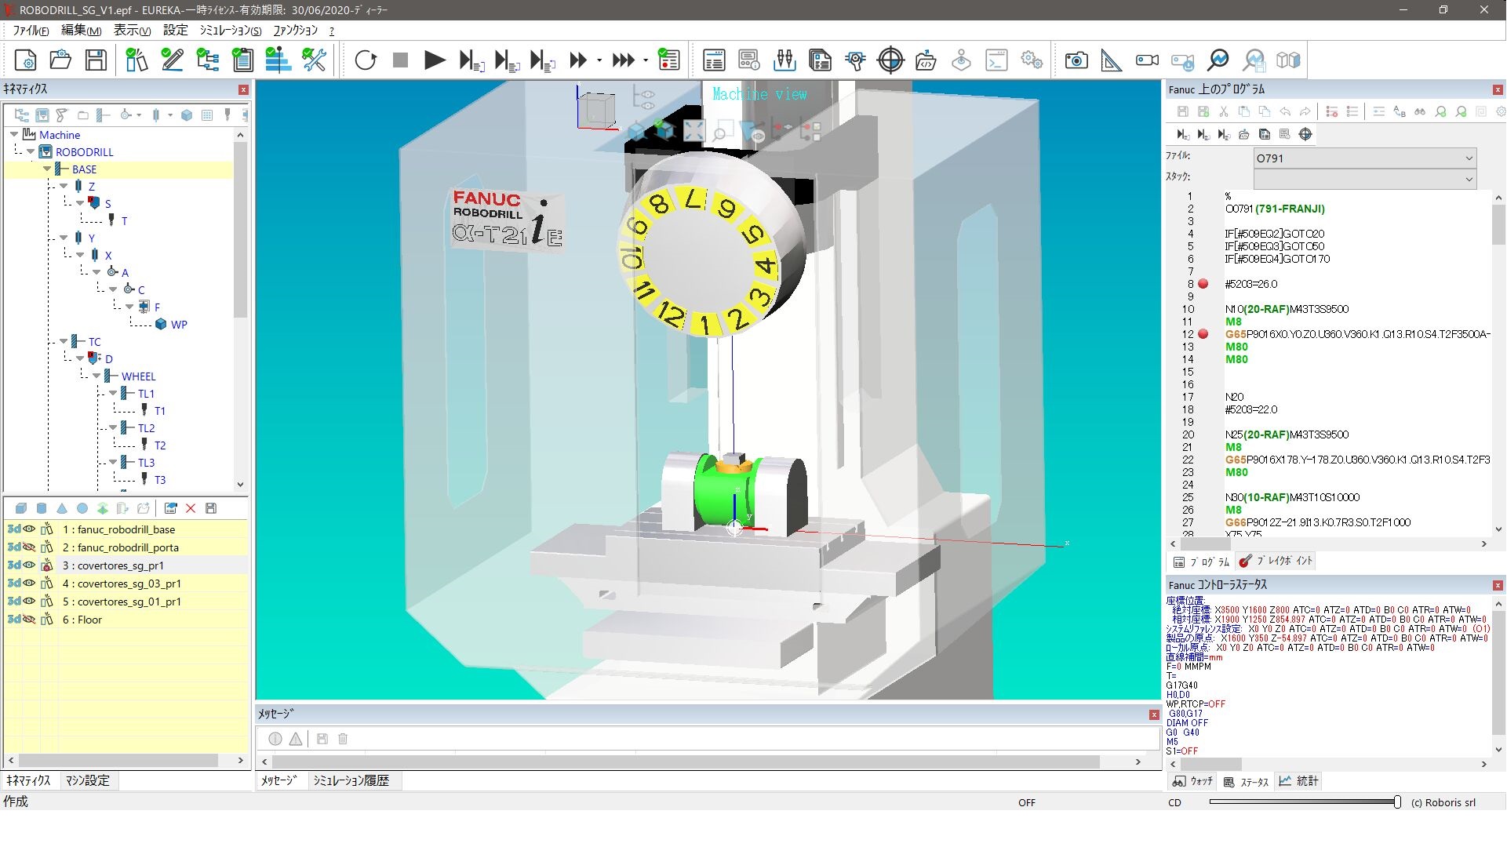The image size is (1507, 847).
Task: Open the O791 file dropdown
Action: pyautogui.click(x=1469, y=158)
